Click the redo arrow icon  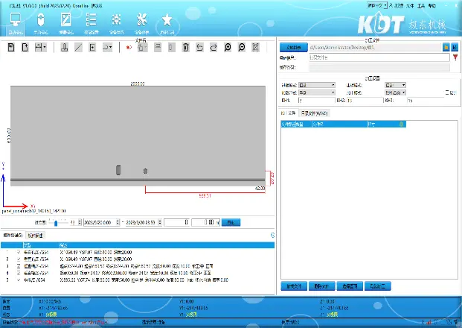(x=214, y=47)
